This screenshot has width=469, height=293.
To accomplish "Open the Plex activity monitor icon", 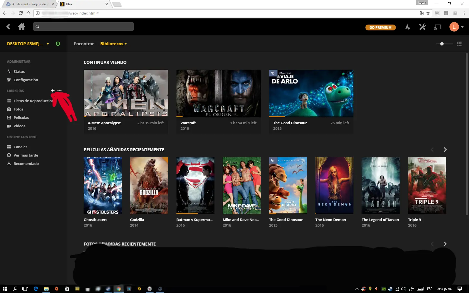I will pos(407,27).
